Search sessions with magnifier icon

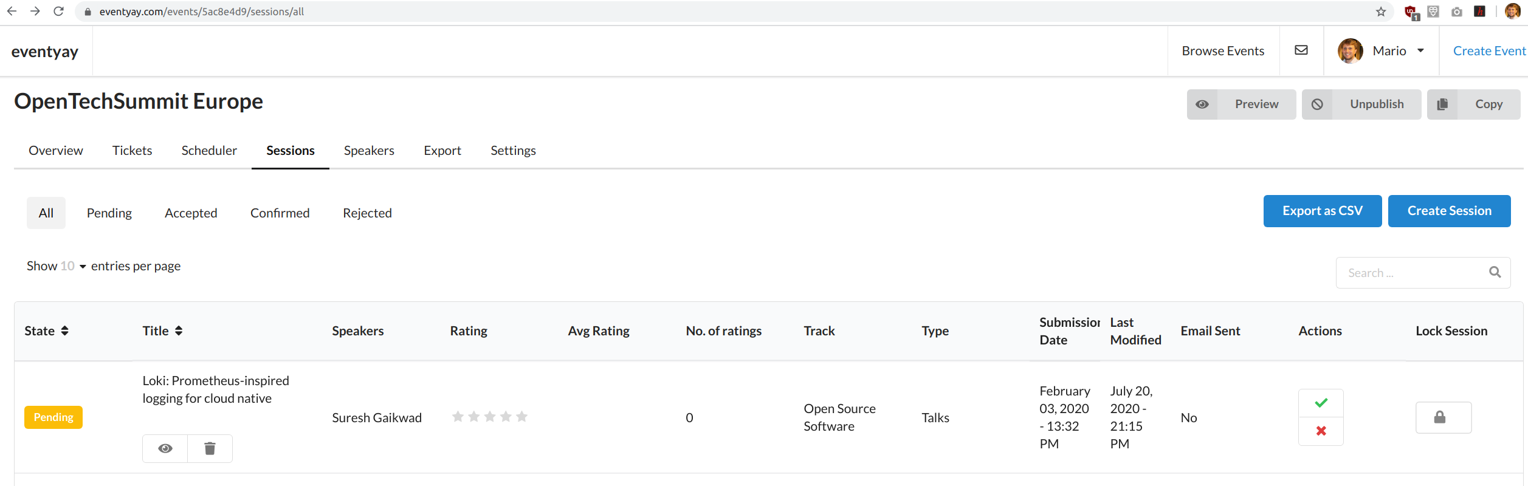point(1495,272)
